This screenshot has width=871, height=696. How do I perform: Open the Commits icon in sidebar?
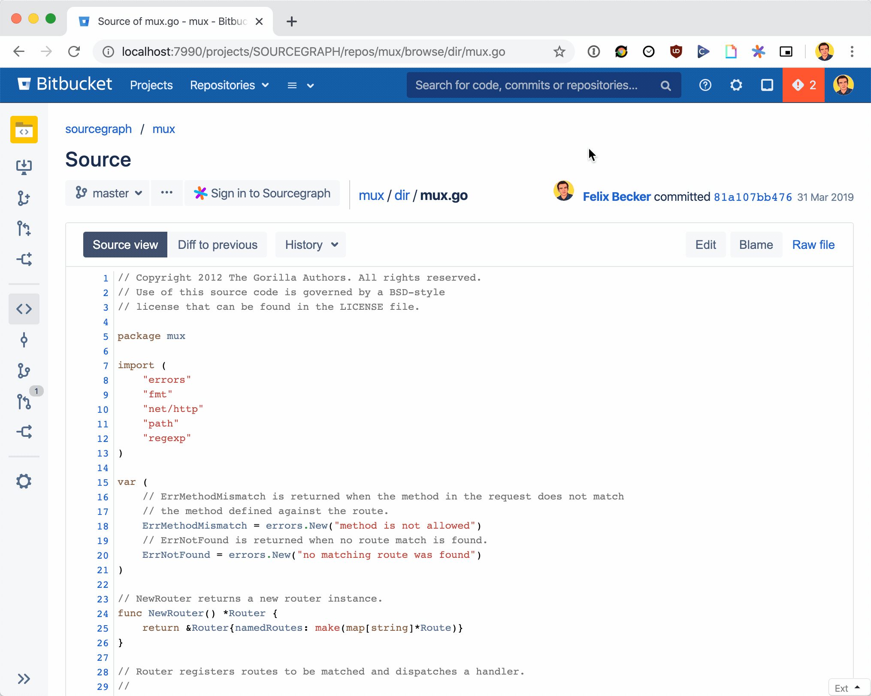[24, 340]
